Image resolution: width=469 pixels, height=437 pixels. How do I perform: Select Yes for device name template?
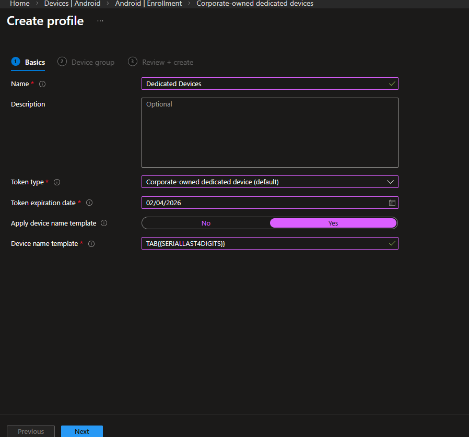click(333, 223)
